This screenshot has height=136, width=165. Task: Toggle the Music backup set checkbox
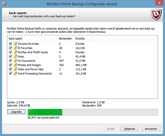11,56
